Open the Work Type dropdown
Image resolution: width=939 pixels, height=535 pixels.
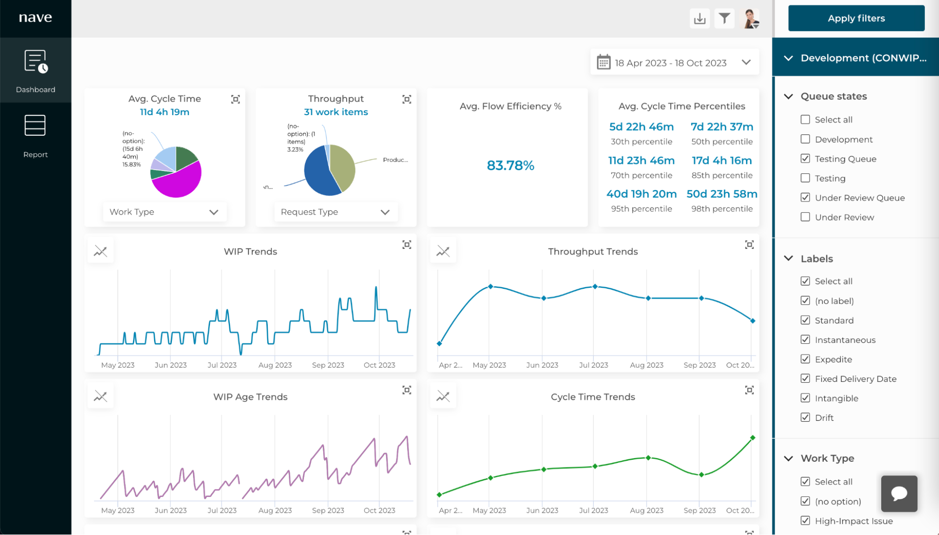(164, 212)
